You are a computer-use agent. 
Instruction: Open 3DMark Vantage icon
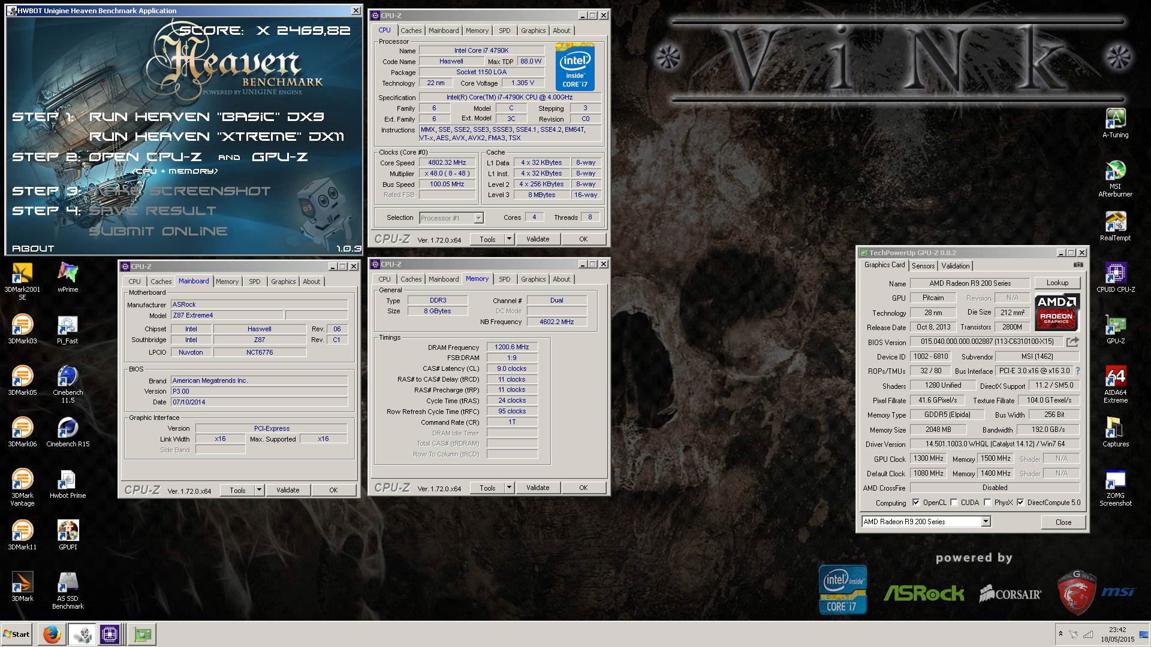pos(22,487)
